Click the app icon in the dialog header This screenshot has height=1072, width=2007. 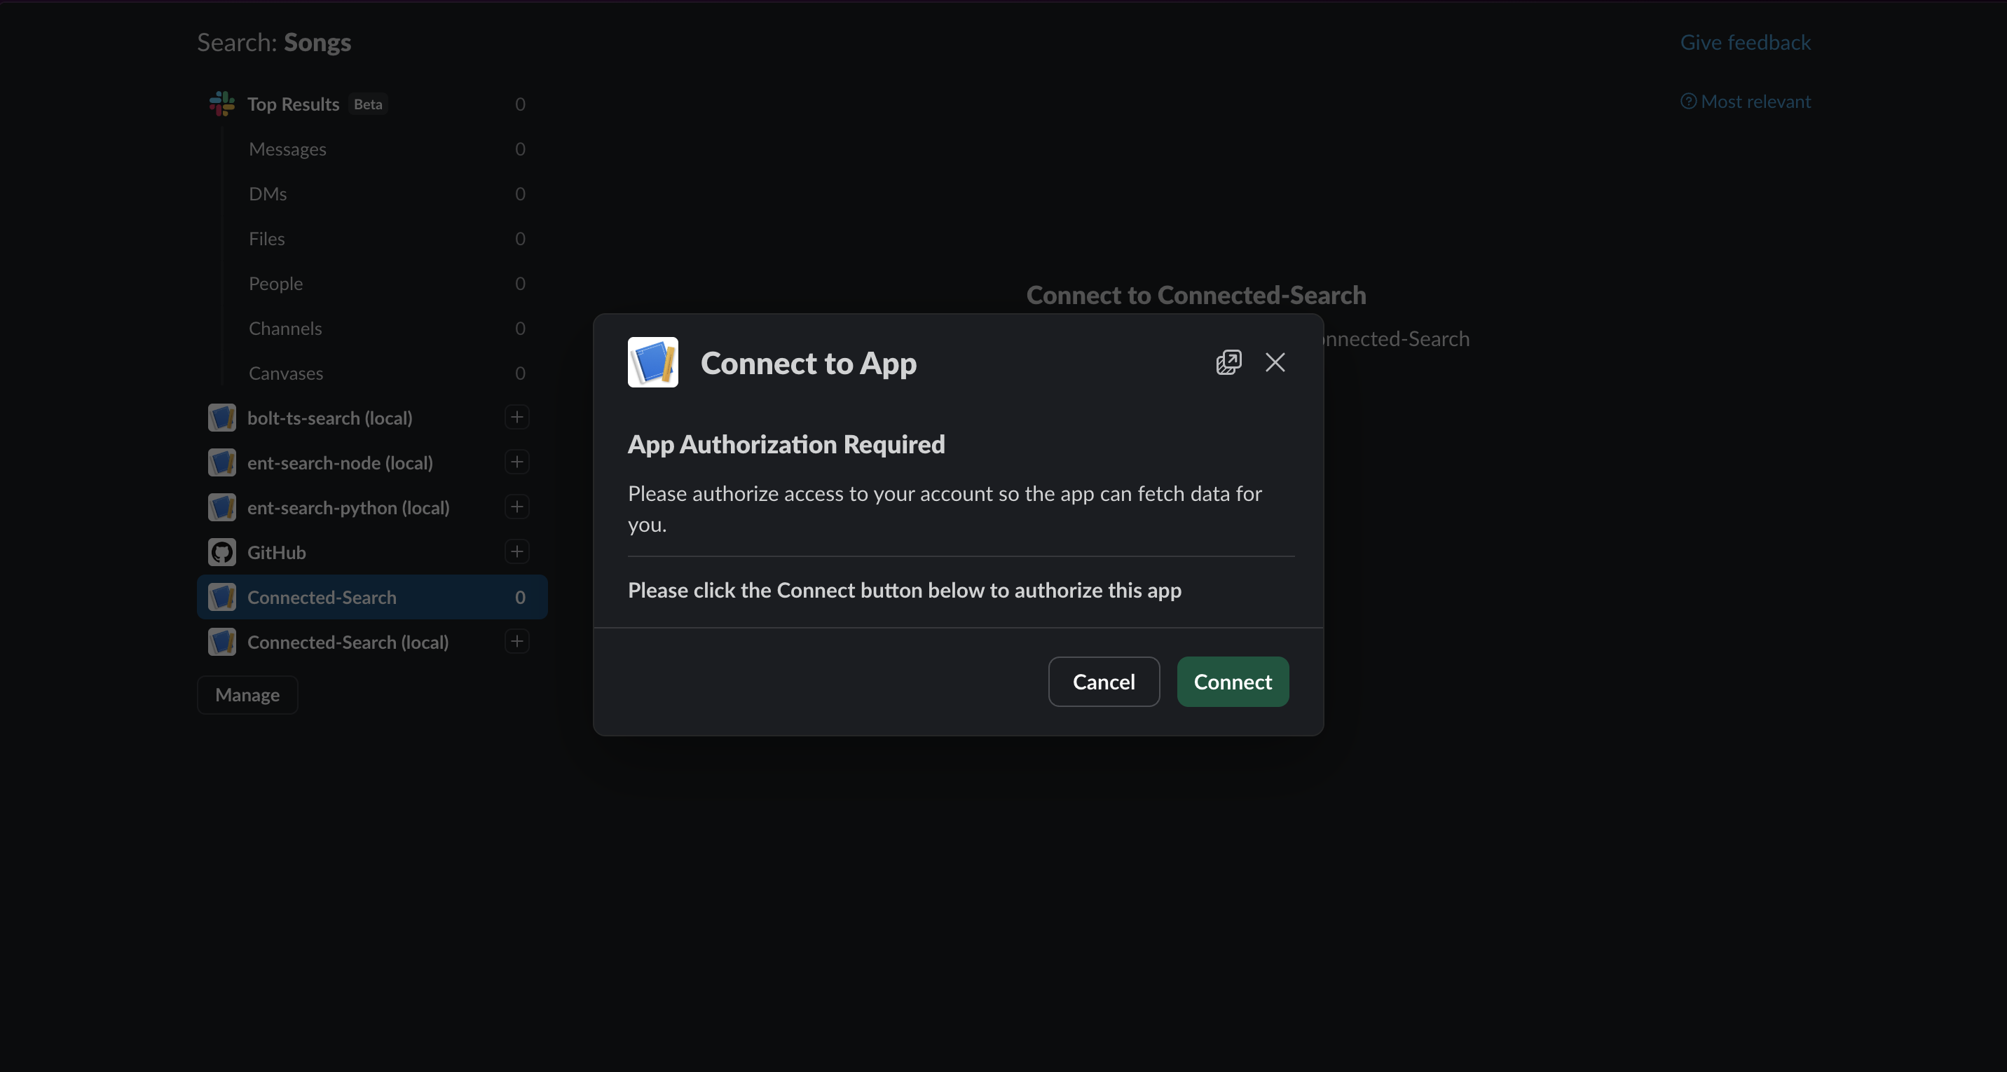click(x=652, y=362)
